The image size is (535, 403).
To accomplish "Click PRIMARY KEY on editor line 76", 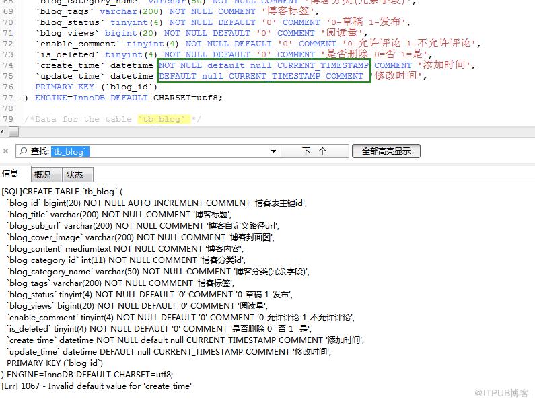I will click(65, 87).
